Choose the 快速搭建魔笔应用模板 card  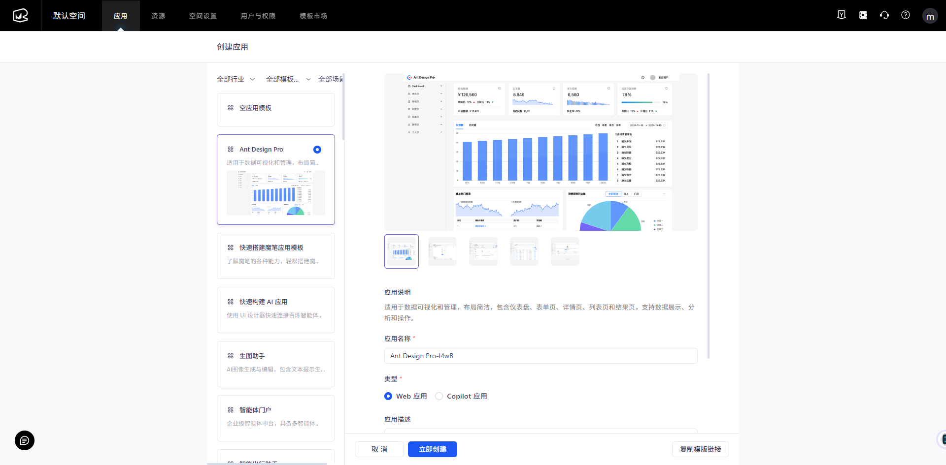tap(276, 256)
